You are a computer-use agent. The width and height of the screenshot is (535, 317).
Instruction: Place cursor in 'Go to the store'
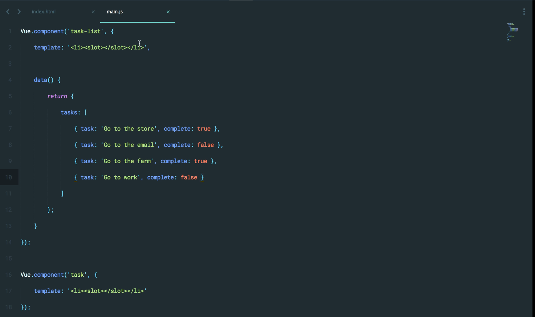[128, 129]
